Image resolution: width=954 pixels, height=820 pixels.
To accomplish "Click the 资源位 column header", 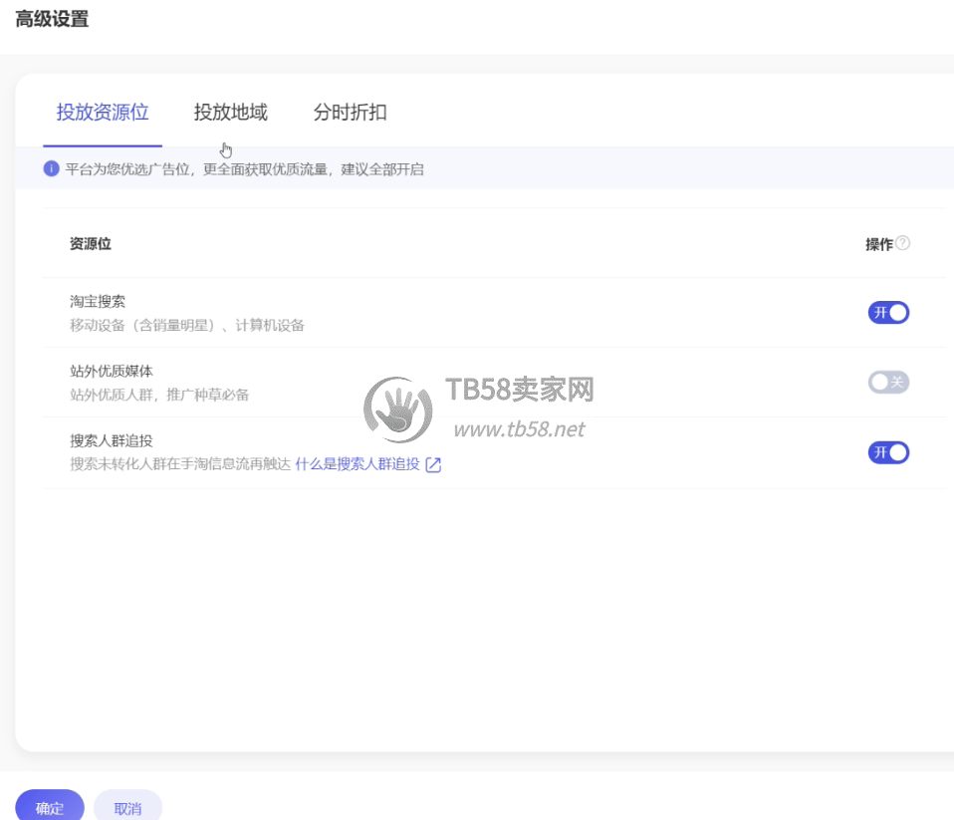I will click(x=90, y=244).
